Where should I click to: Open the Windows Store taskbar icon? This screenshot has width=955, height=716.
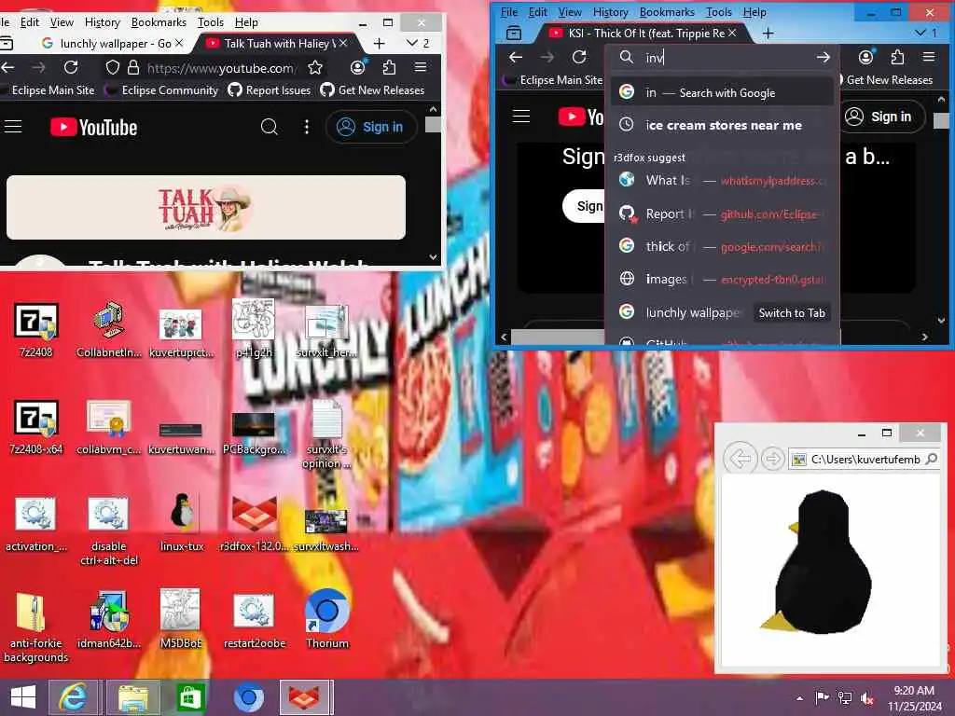coord(190,697)
